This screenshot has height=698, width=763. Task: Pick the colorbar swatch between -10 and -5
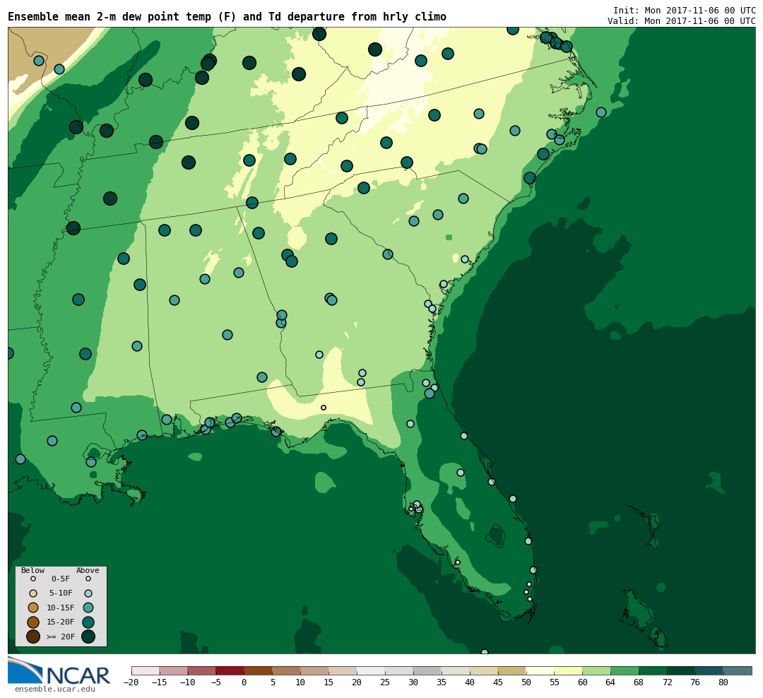202,670
